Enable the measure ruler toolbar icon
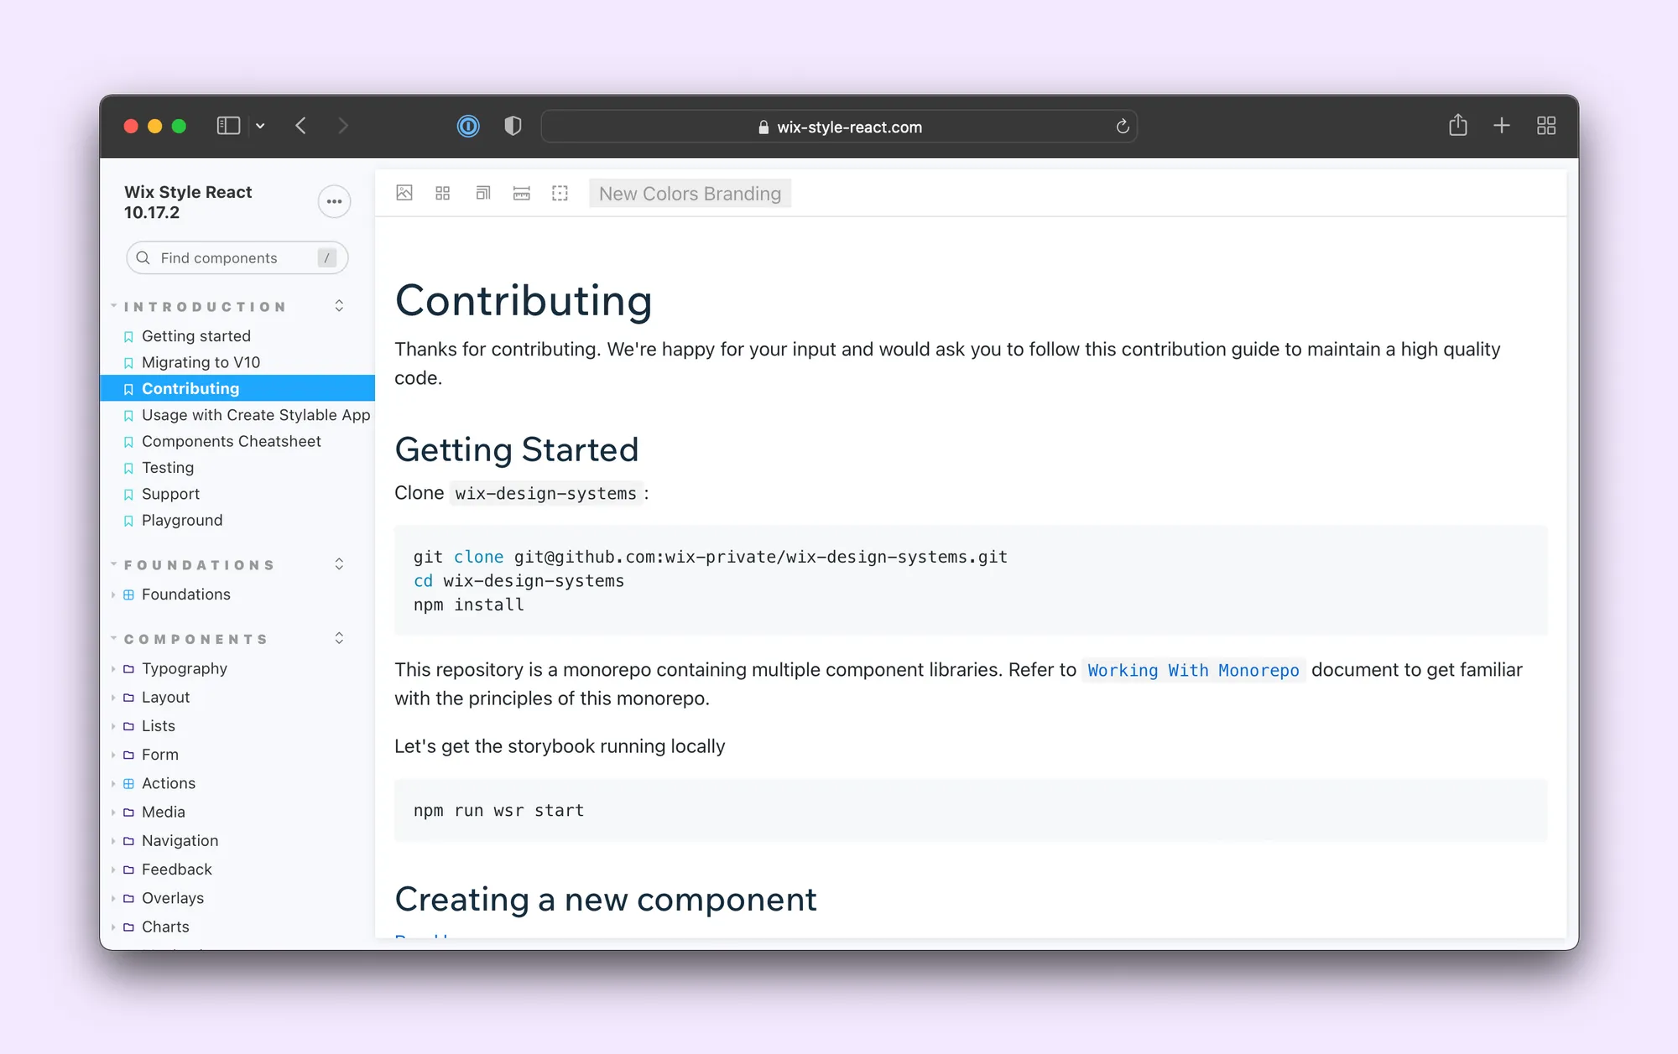Viewport: 1678px width, 1054px height. click(521, 193)
